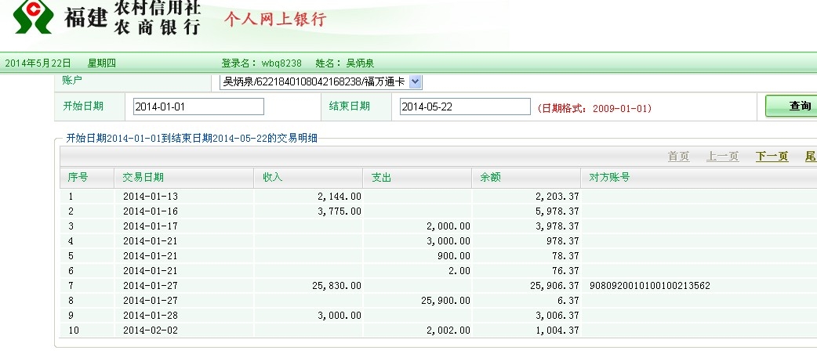Click the date 2014-01-28 in row 9
Viewport: 817px width, 354px height.
coord(150,316)
